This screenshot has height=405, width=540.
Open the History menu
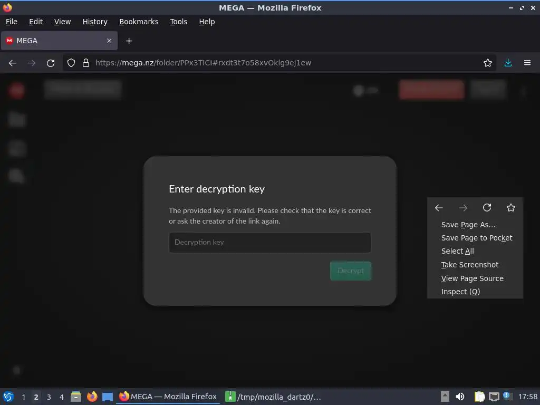click(95, 22)
